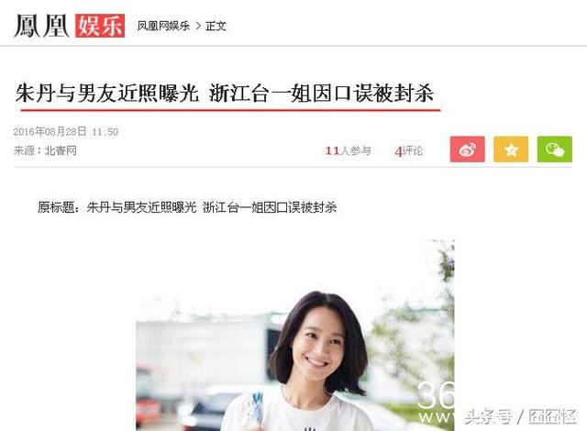Click the 头条号 watermark text
The image size is (587, 431).
[488, 416]
